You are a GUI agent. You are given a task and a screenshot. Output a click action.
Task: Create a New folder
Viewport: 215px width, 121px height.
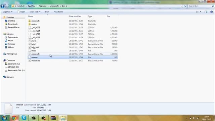coord(58,12)
